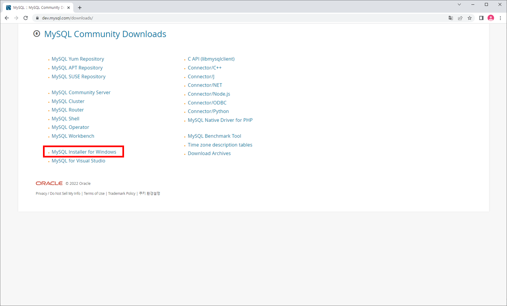Open Time zone description tables link

tap(220, 145)
